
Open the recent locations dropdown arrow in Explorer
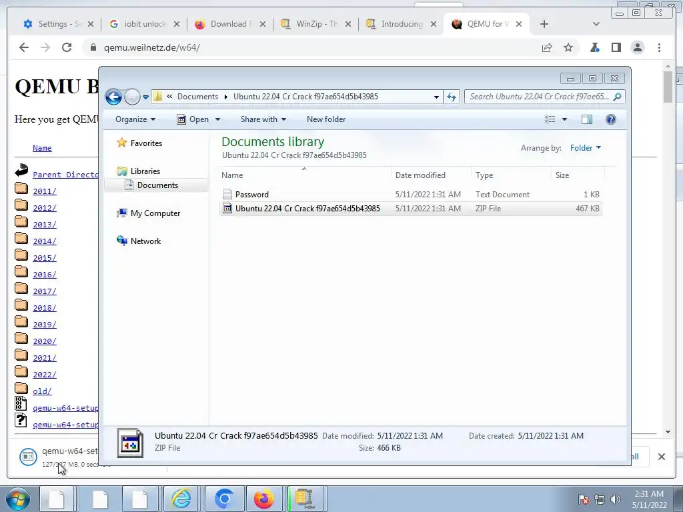145,97
